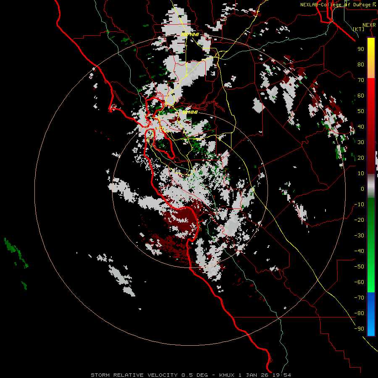This screenshot has width=378, height=378.
Task: Click the -90 knot scale label
Action: point(359,329)
